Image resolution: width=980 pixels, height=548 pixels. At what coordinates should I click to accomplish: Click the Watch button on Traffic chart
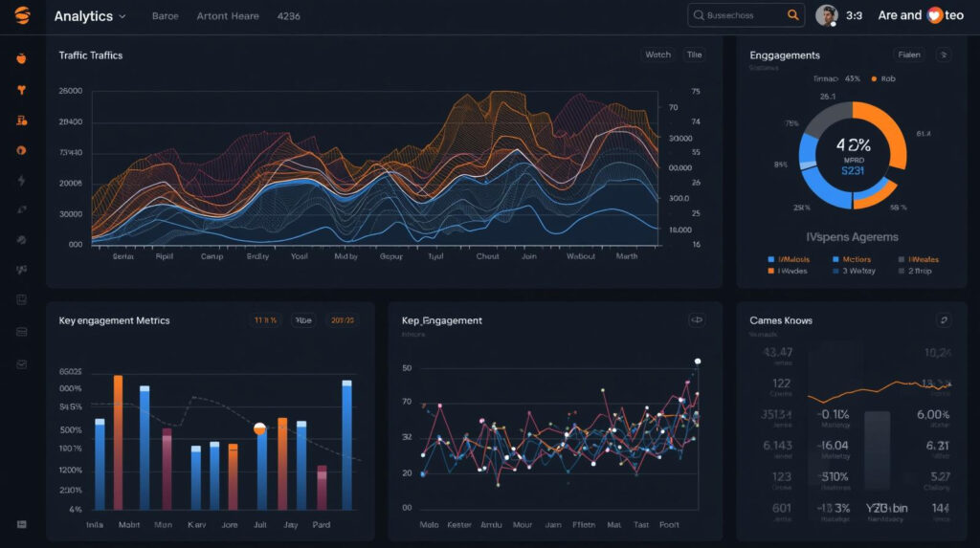(x=657, y=55)
